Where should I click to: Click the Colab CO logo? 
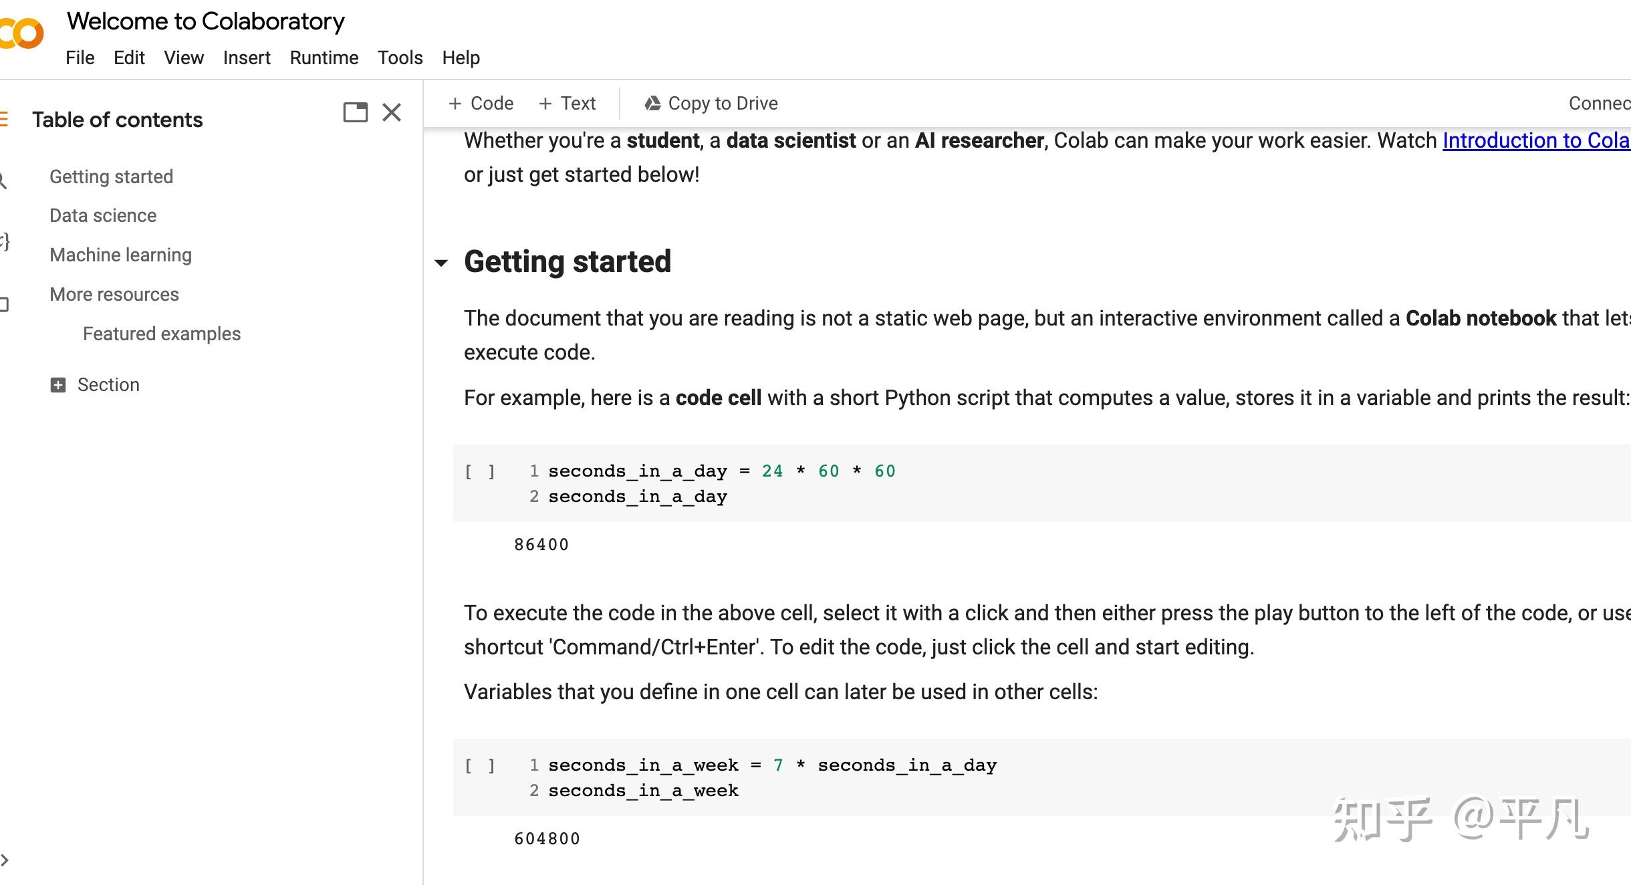click(x=23, y=33)
